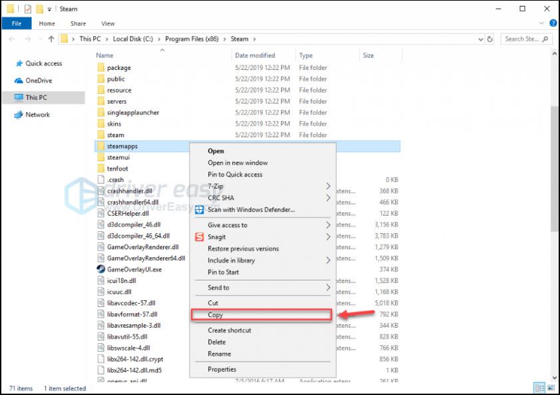Screen dimensions: 560x395
Task: Click Program Files (x86) in breadcrumb
Action: (x=192, y=39)
